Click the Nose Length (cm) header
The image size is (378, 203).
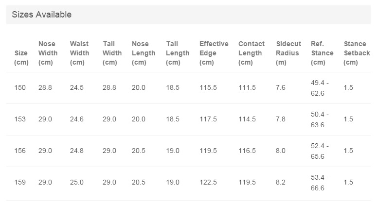(144, 53)
